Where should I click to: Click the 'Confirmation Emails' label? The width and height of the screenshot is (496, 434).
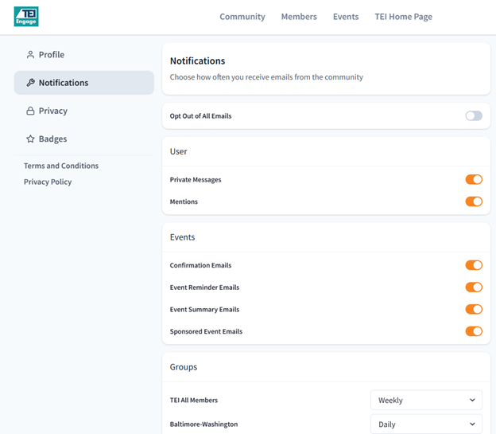200,265
